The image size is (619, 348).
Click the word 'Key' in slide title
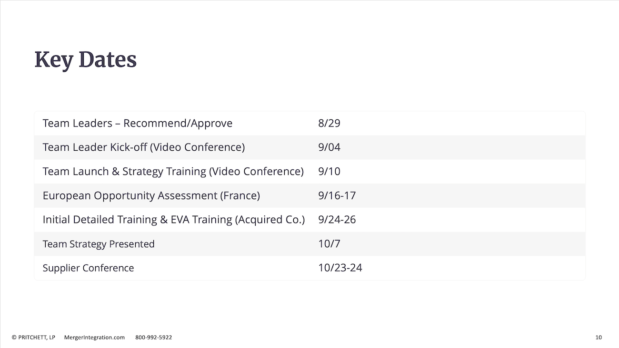pyautogui.click(x=54, y=60)
